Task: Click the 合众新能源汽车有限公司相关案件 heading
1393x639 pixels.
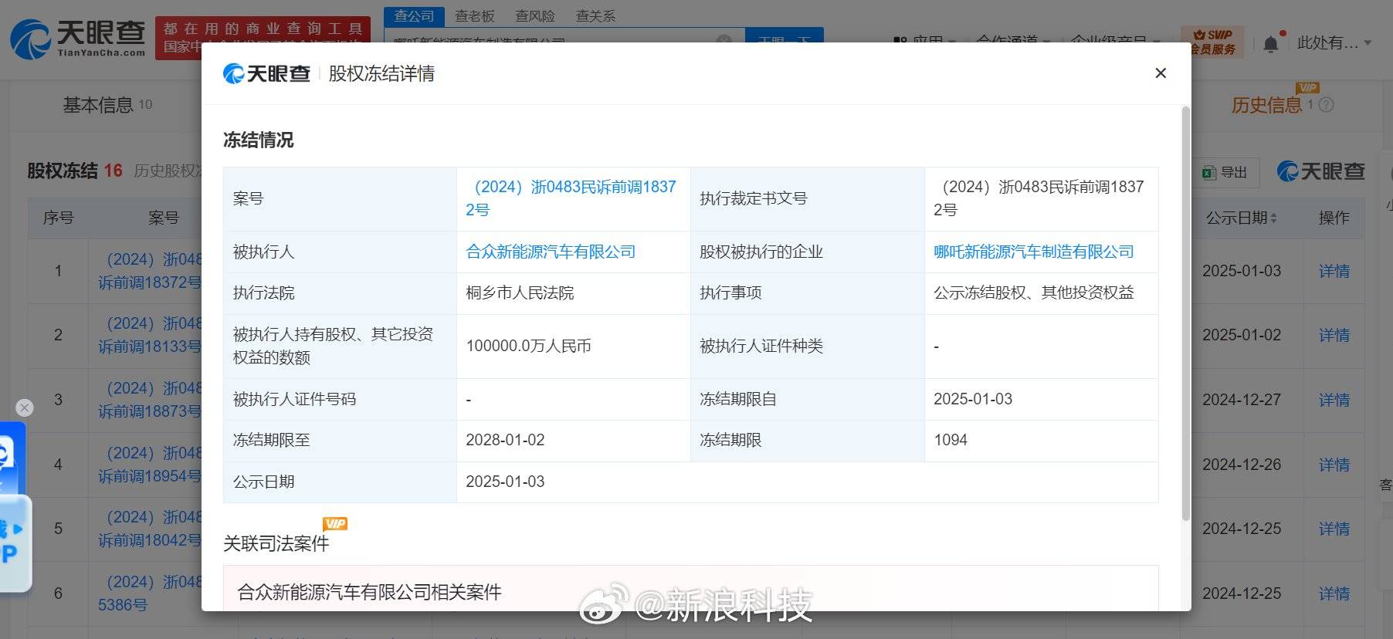Action: click(369, 592)
